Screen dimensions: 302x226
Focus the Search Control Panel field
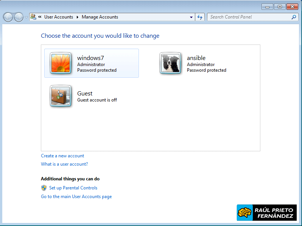[x=248, y=17]
